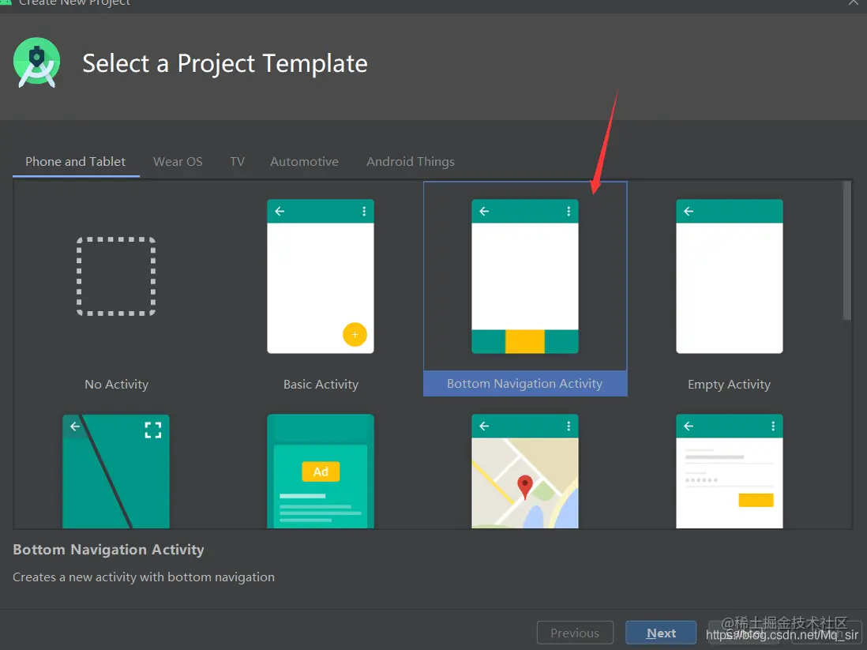Click the Android Studio logo icon

36,62
